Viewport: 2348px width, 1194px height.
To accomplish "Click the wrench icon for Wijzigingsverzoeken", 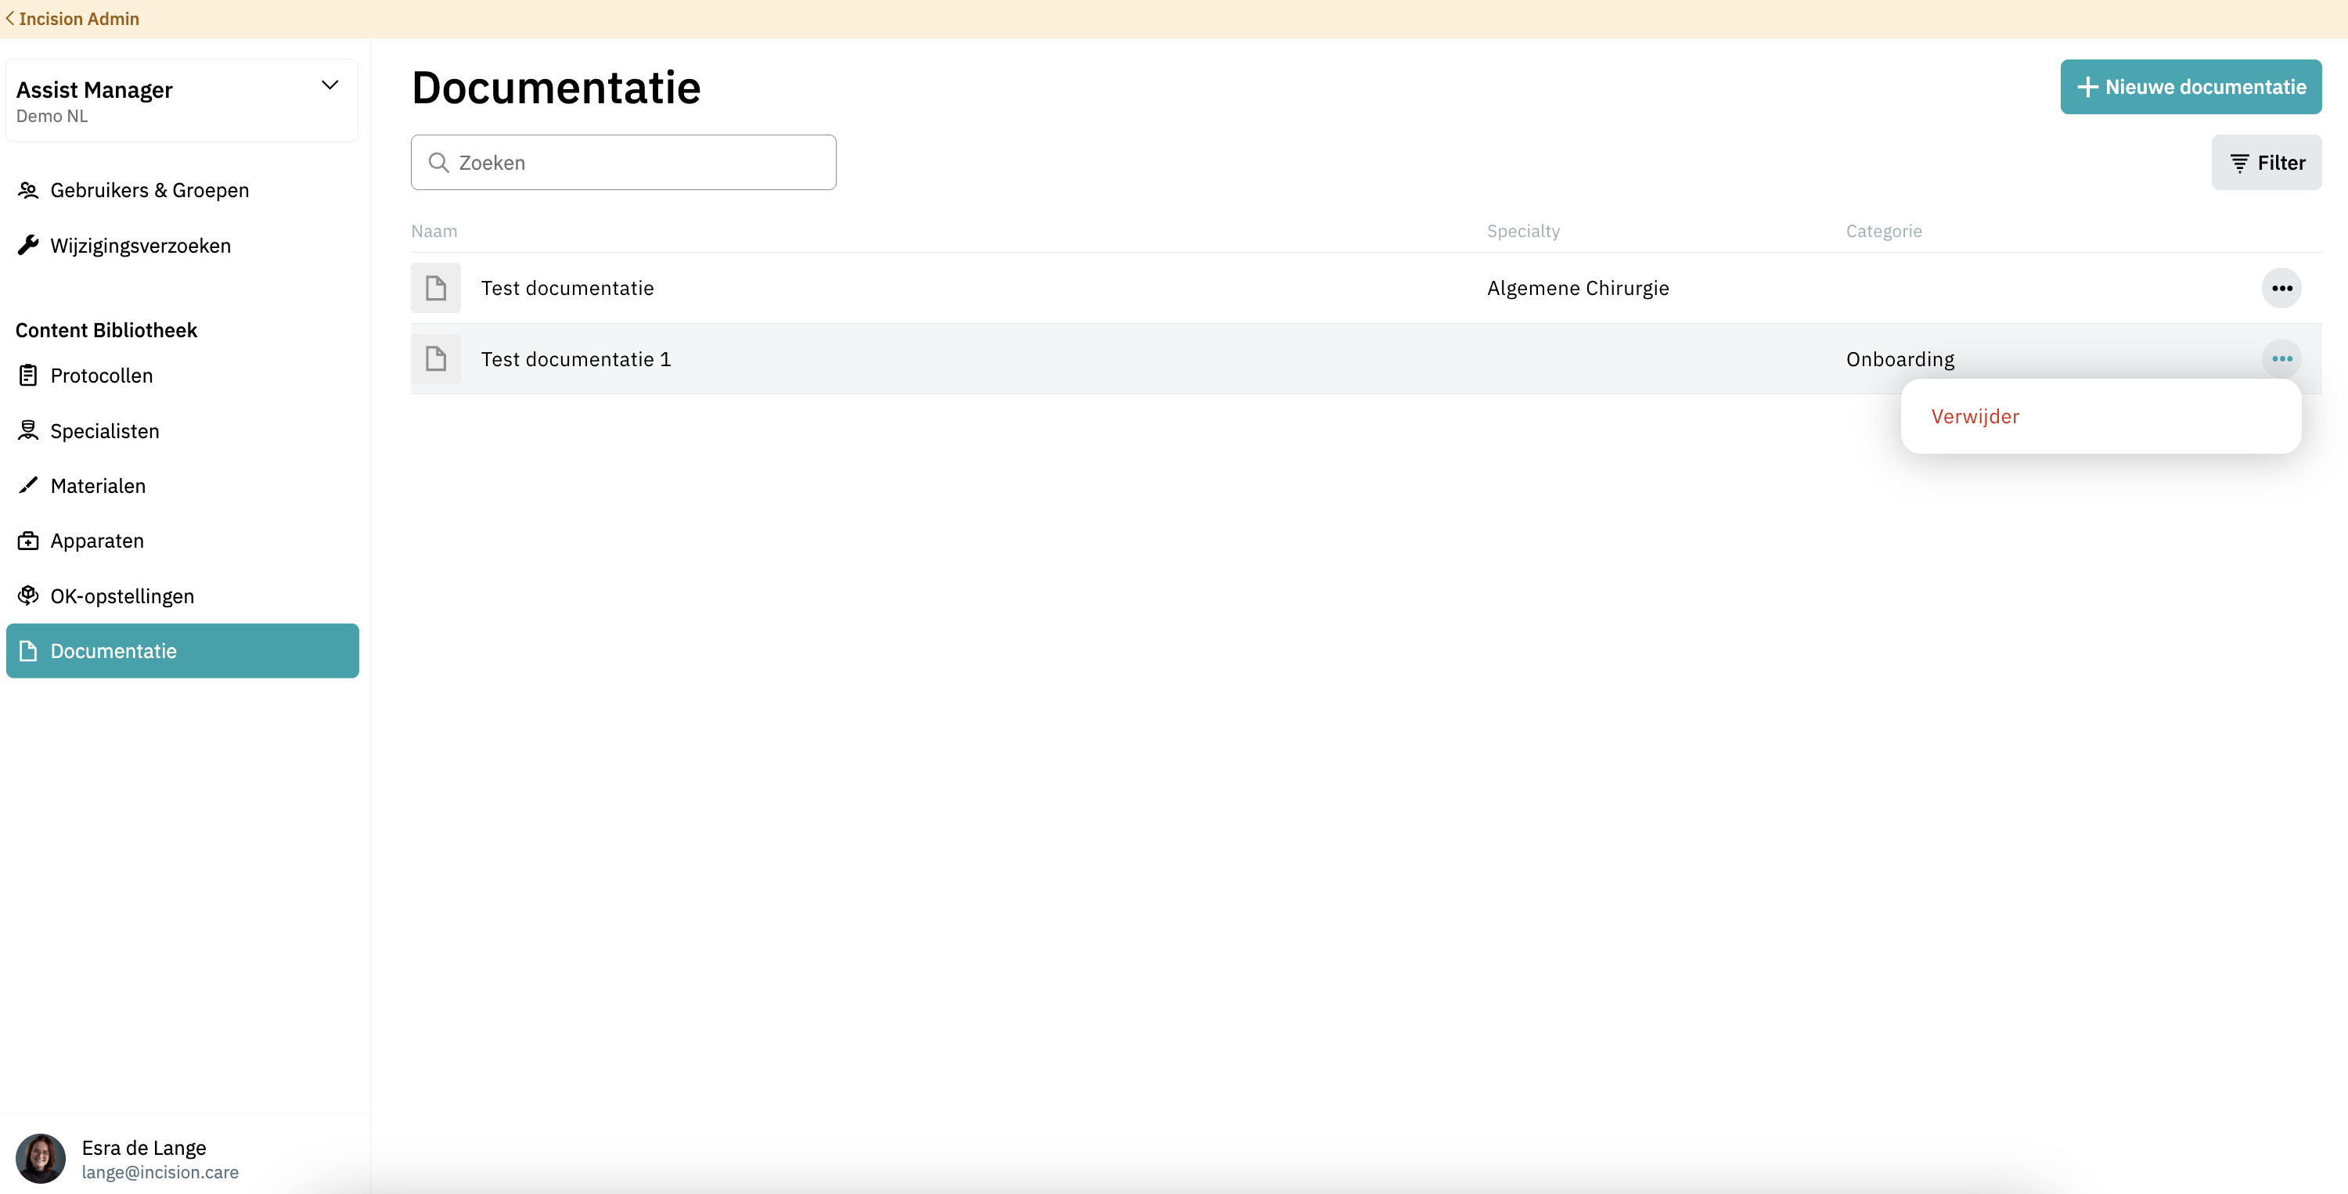I will 28,245.
